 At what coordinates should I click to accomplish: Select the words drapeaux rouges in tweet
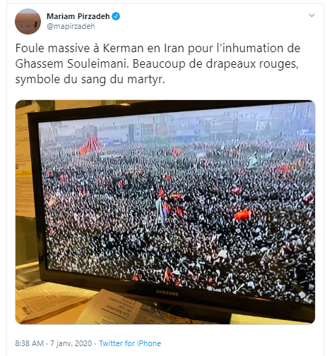coord(252,64)
